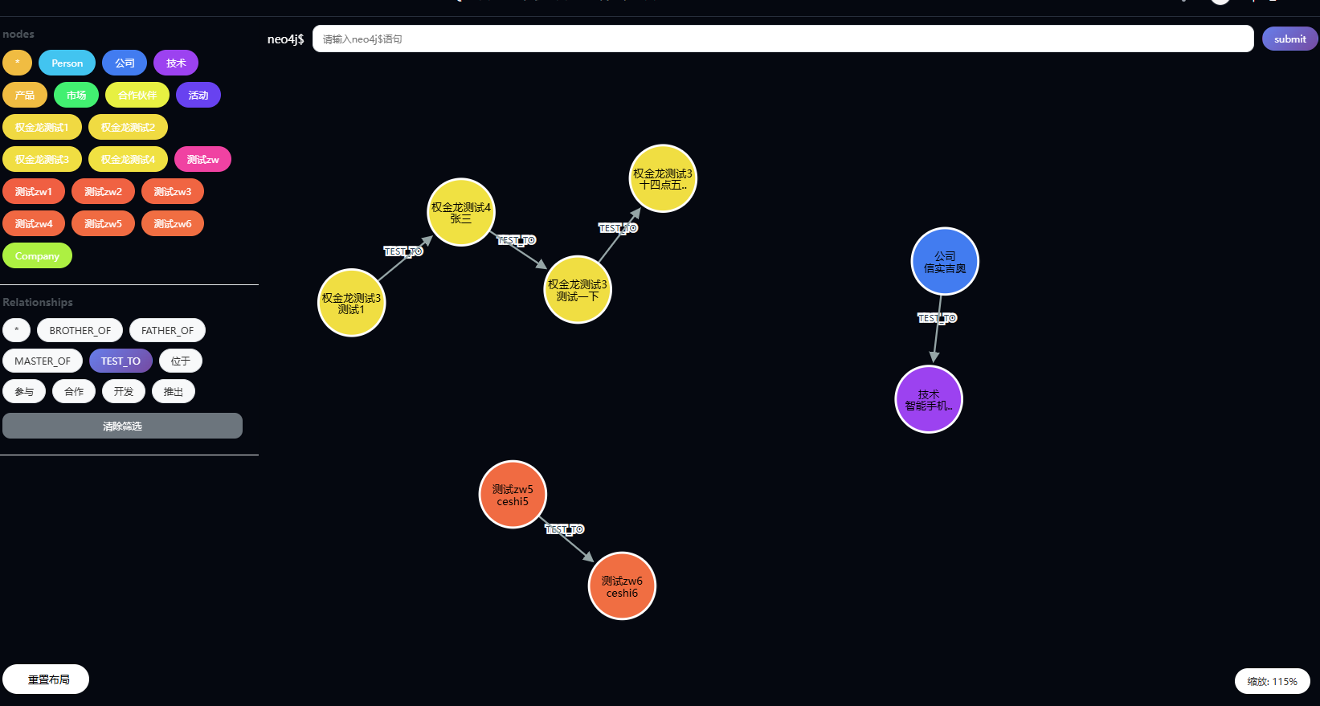Click the yellow 权金龙测试4 张三 node
Image resolution: width=1320 pixels, height=706 pixels.
pos(460,212)
